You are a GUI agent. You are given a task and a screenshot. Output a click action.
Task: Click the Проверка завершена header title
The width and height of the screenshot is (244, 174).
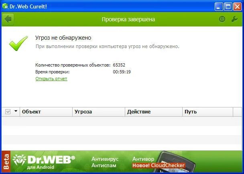click(x=128, y=19)
